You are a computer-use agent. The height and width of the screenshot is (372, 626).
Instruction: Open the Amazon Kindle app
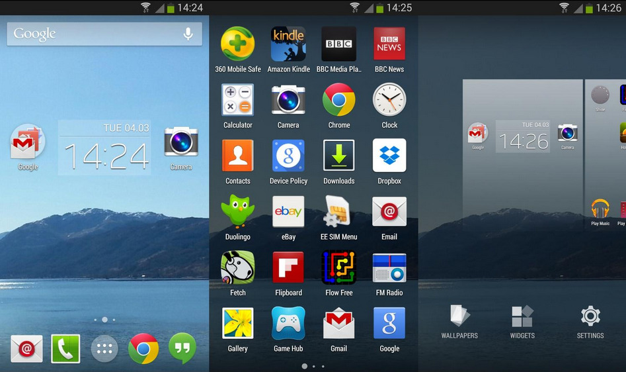click(x=288, y=44)
